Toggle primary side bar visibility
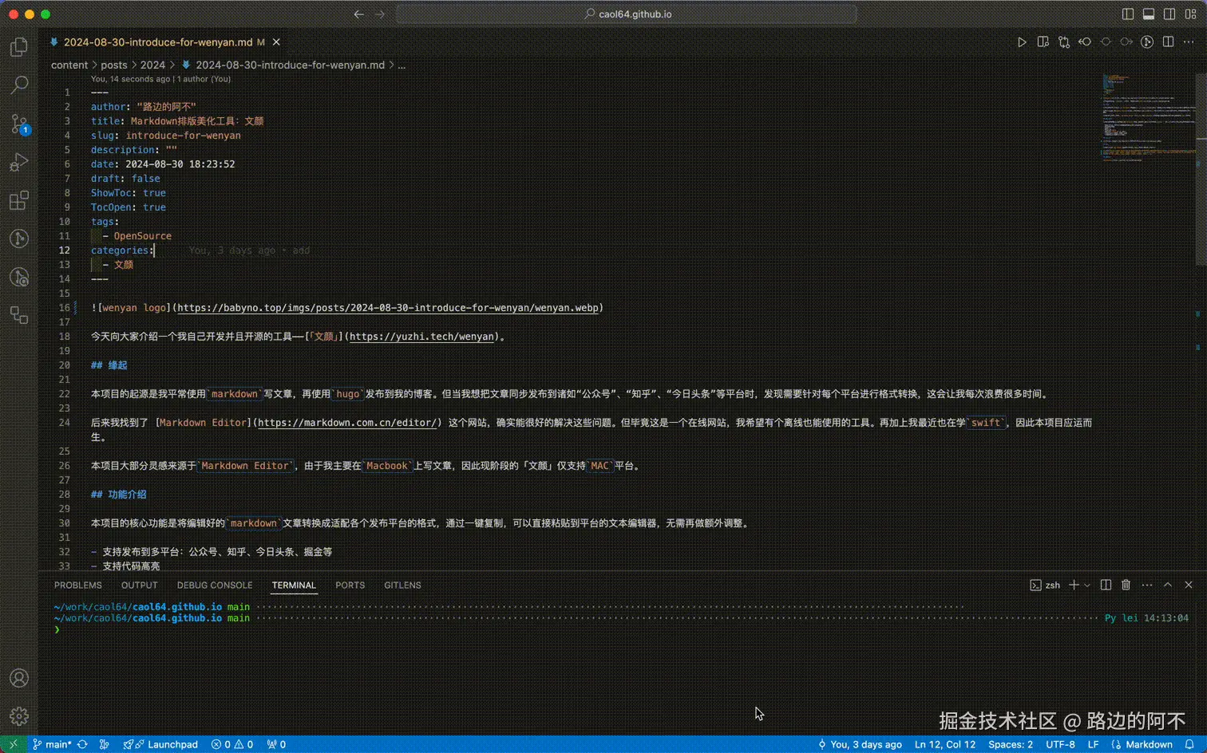Image resolution: width=1207 pixels, height=753 pixels. pyautogui.click(x=1128, y=14)
